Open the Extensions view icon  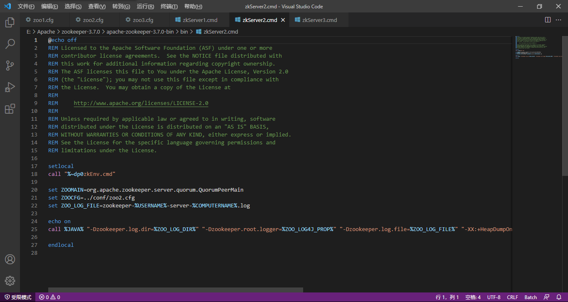tap(10, 109)
